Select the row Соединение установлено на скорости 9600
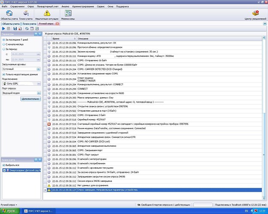 click(x=153, y=93)
